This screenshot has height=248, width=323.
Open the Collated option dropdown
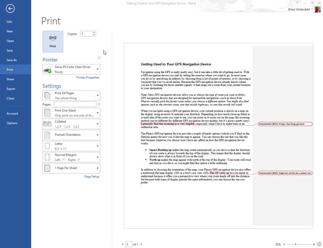coord(71,124)
